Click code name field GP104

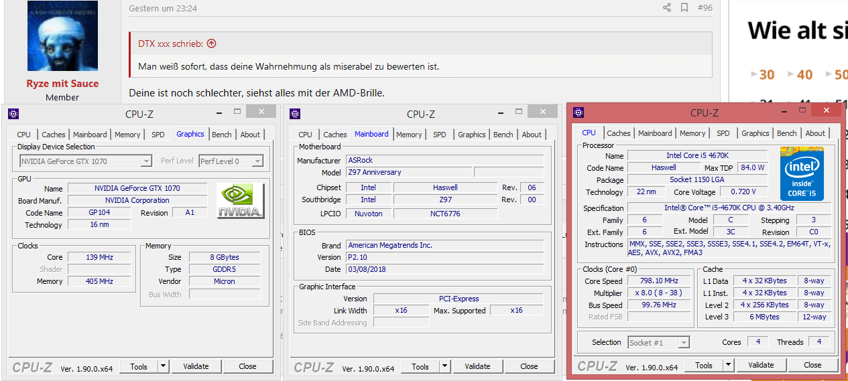point(99,212)
